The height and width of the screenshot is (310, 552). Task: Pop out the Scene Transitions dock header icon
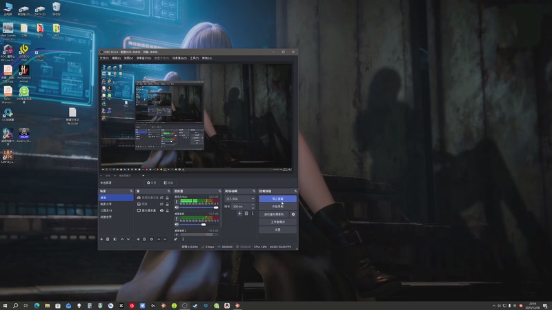tap(254, 192)
